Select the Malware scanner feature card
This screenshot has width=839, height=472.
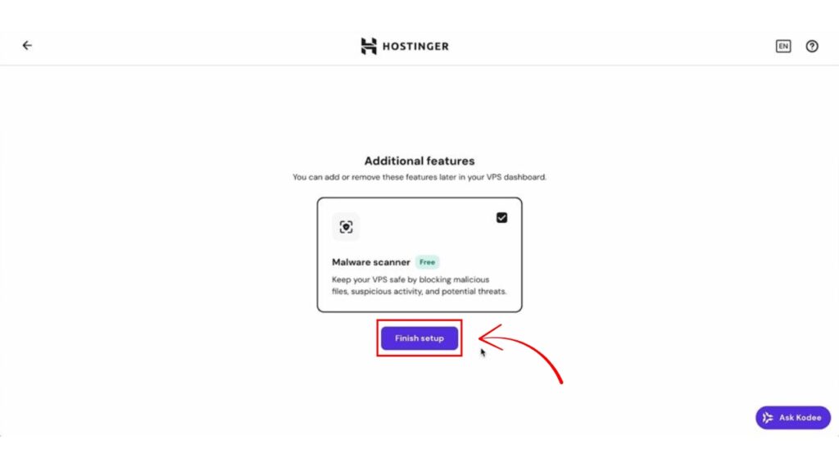(419, 255)
